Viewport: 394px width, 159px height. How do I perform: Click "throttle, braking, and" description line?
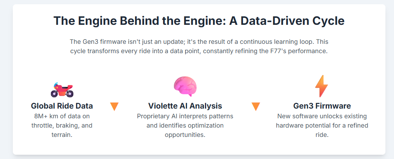click(62, 126)
